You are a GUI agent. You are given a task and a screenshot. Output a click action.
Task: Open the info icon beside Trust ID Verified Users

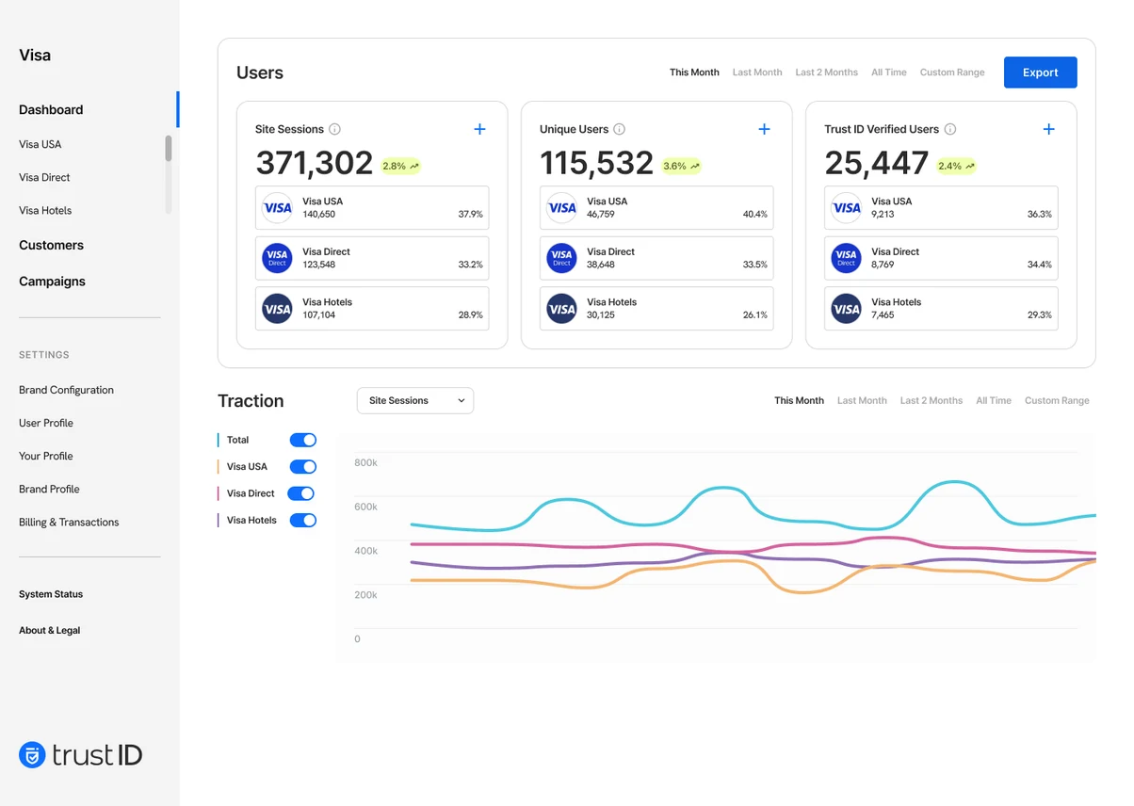950,129
